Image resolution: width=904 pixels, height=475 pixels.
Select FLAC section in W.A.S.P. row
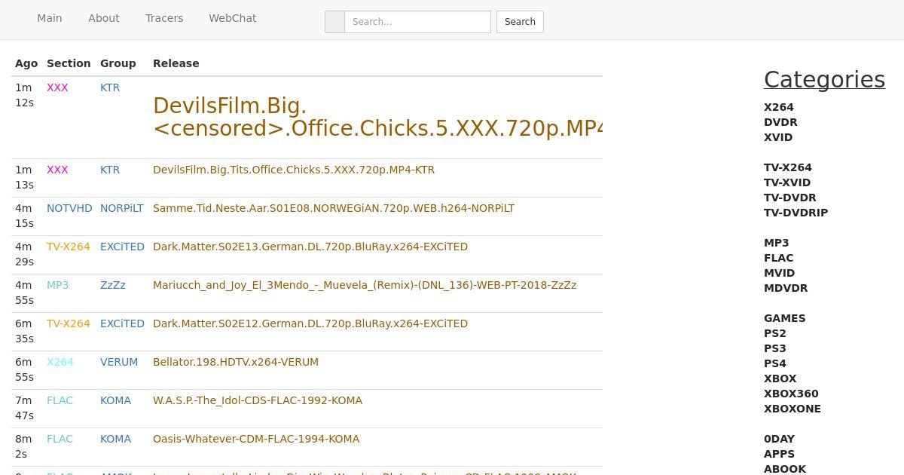coord(60,400)
